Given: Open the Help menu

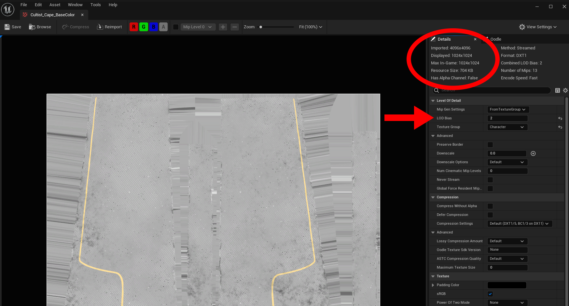Looking at the screenshot, I should [x=113, y=5].
